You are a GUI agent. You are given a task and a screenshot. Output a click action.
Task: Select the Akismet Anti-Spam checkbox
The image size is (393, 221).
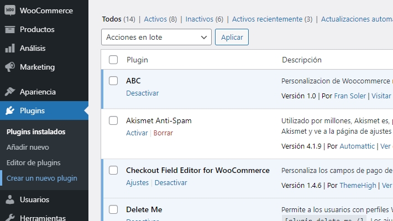[x=113, y=120]
